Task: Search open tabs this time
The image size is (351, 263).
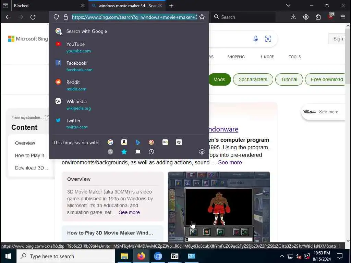Action: [x=138, y=152]
